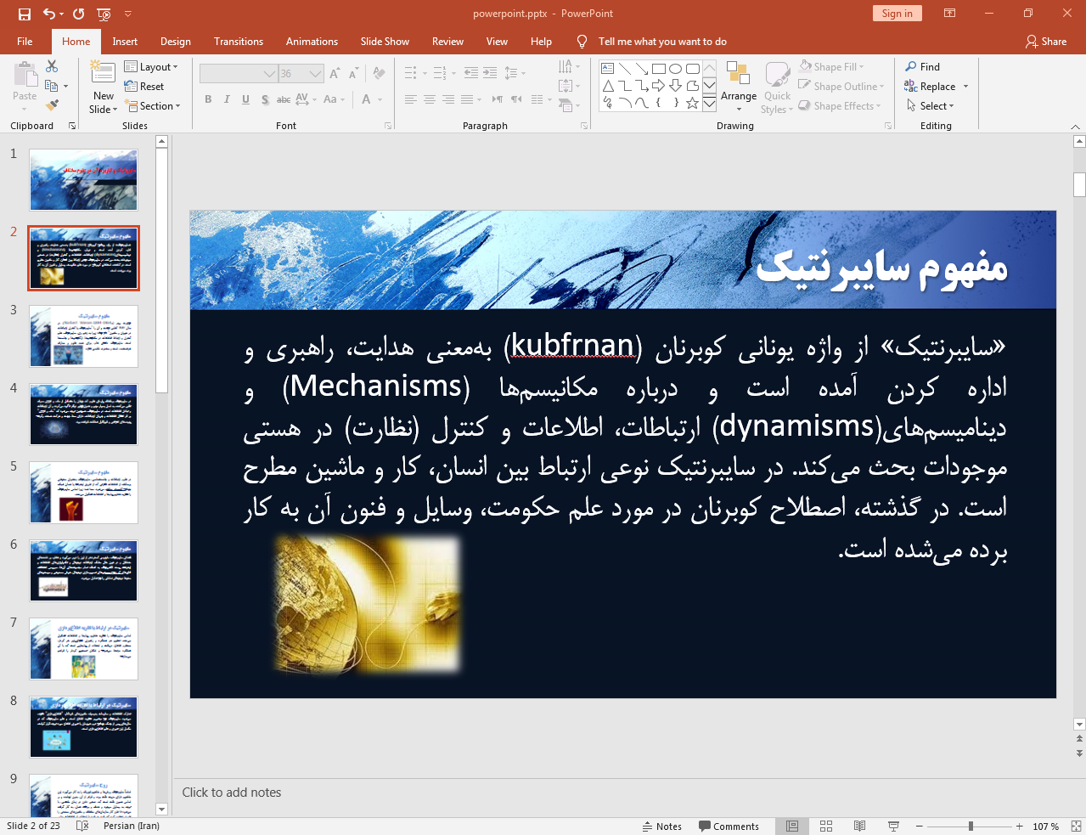The width and height of the screenshot is (1086, 835).
Task: Open the font size dropdown showing 36
Action: [301, 74]
